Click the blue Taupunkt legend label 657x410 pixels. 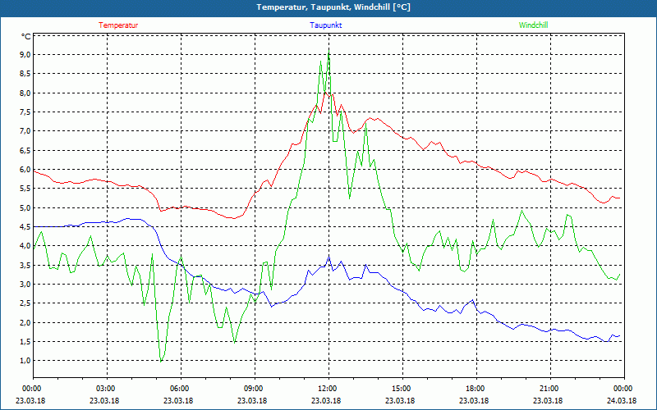coord(326,25)
